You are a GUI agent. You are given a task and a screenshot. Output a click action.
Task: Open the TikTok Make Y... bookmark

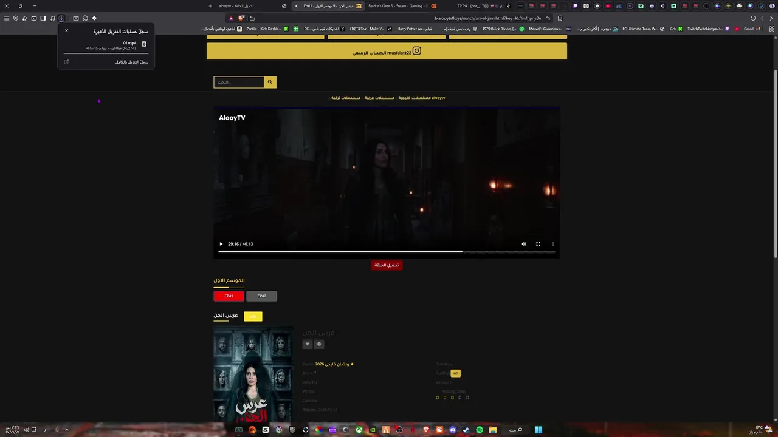[370, 29]
